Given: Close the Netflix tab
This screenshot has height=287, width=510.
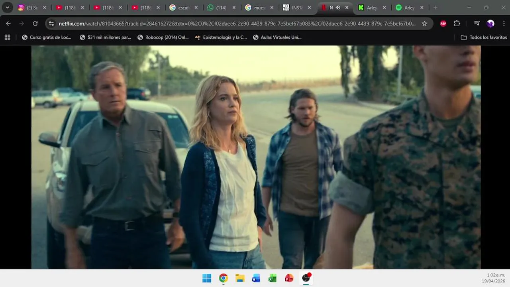Looking at the screenshot, I should [x=347, y=8].
